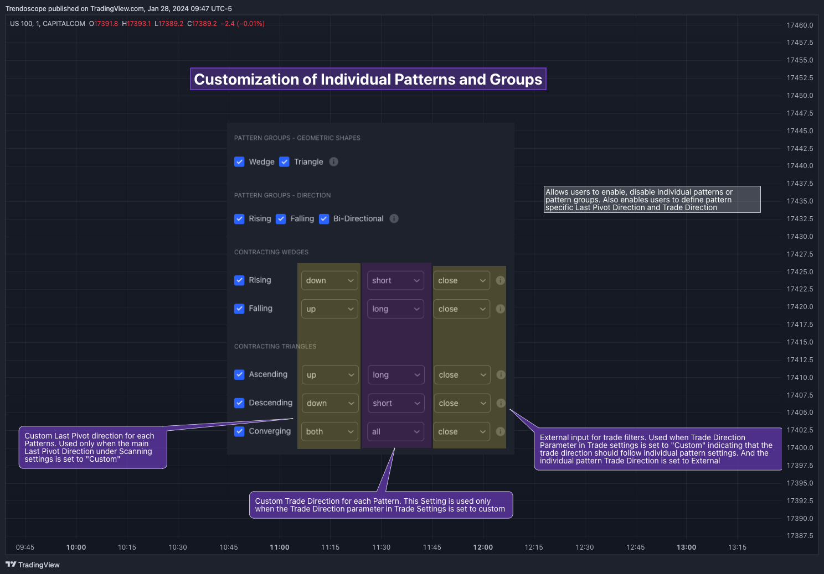Viewport: 824px width, 574px height.
Task: Open Ascending triangle 'close' filter dropdown
Action: tap(462, 374)
